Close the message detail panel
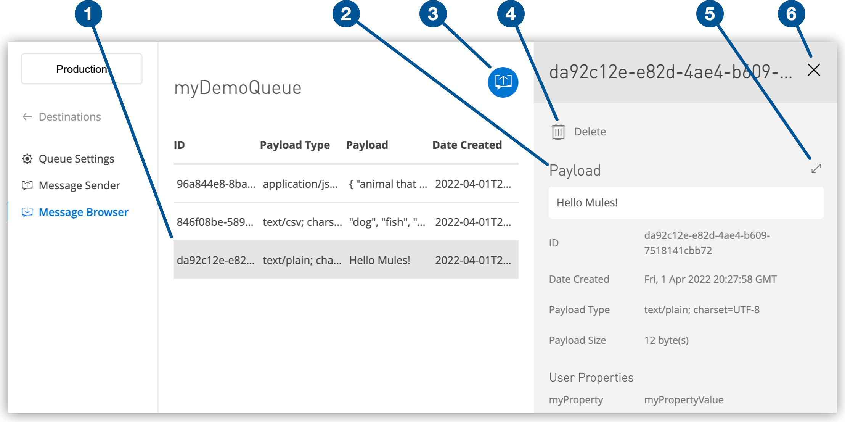 coord(814,70)
